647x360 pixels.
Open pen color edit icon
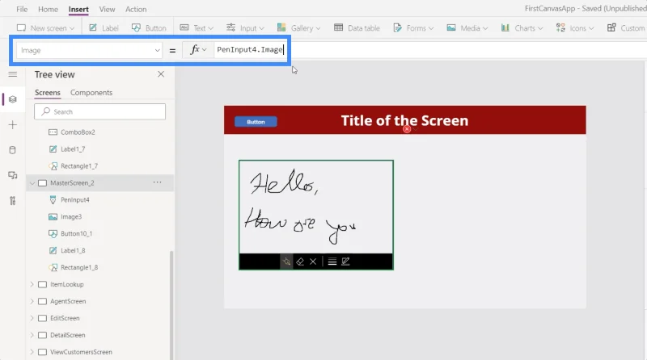(x=346, y=262)
